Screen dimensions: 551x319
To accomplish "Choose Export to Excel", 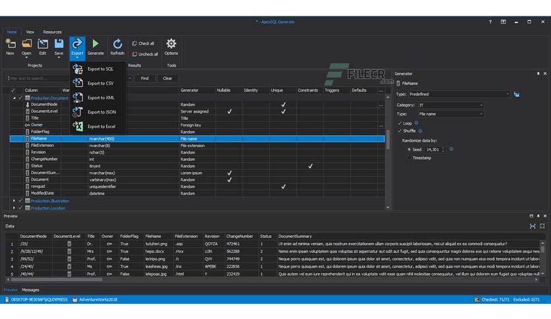I will [98, 126].
